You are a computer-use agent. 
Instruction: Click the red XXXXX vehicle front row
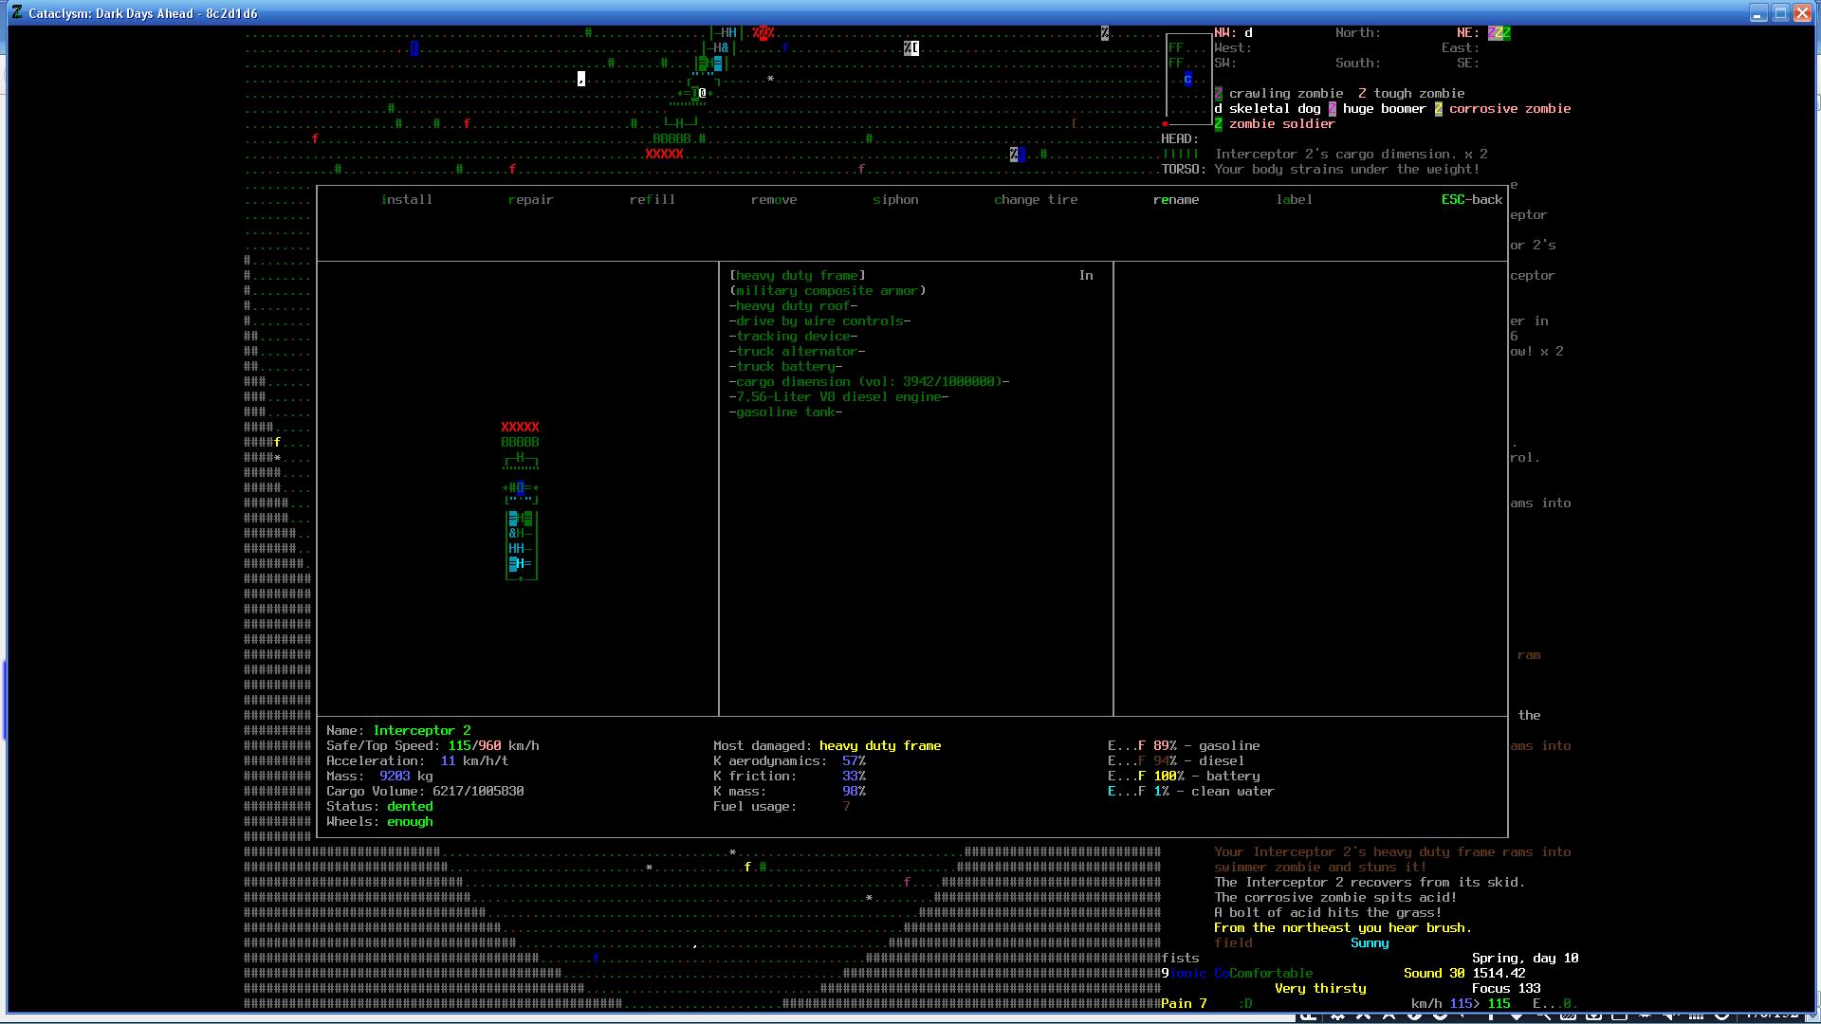[520, 427]
